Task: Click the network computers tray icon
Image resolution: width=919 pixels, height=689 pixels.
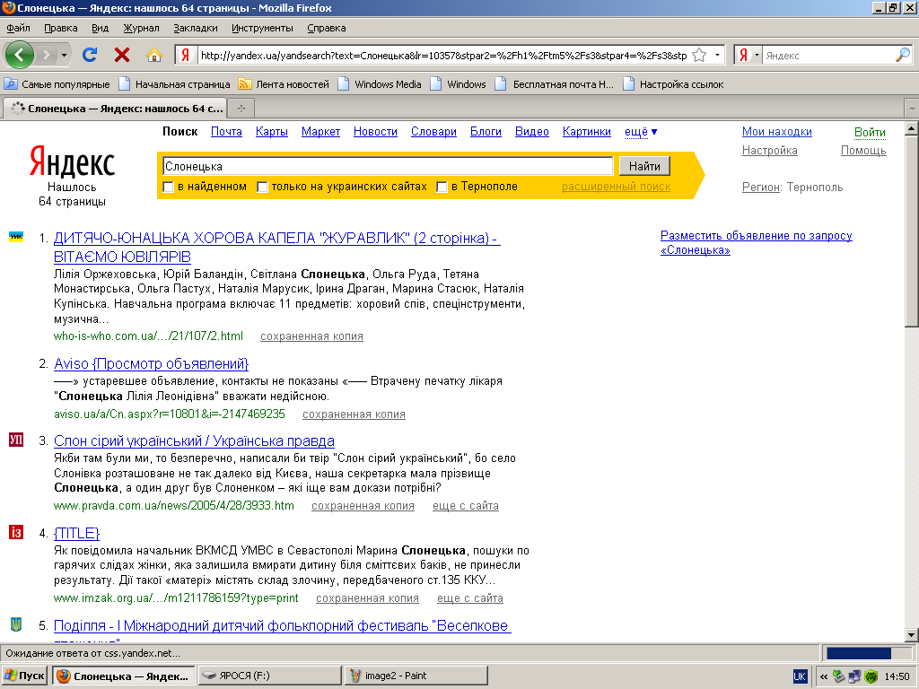Action: tap(854, 676)
